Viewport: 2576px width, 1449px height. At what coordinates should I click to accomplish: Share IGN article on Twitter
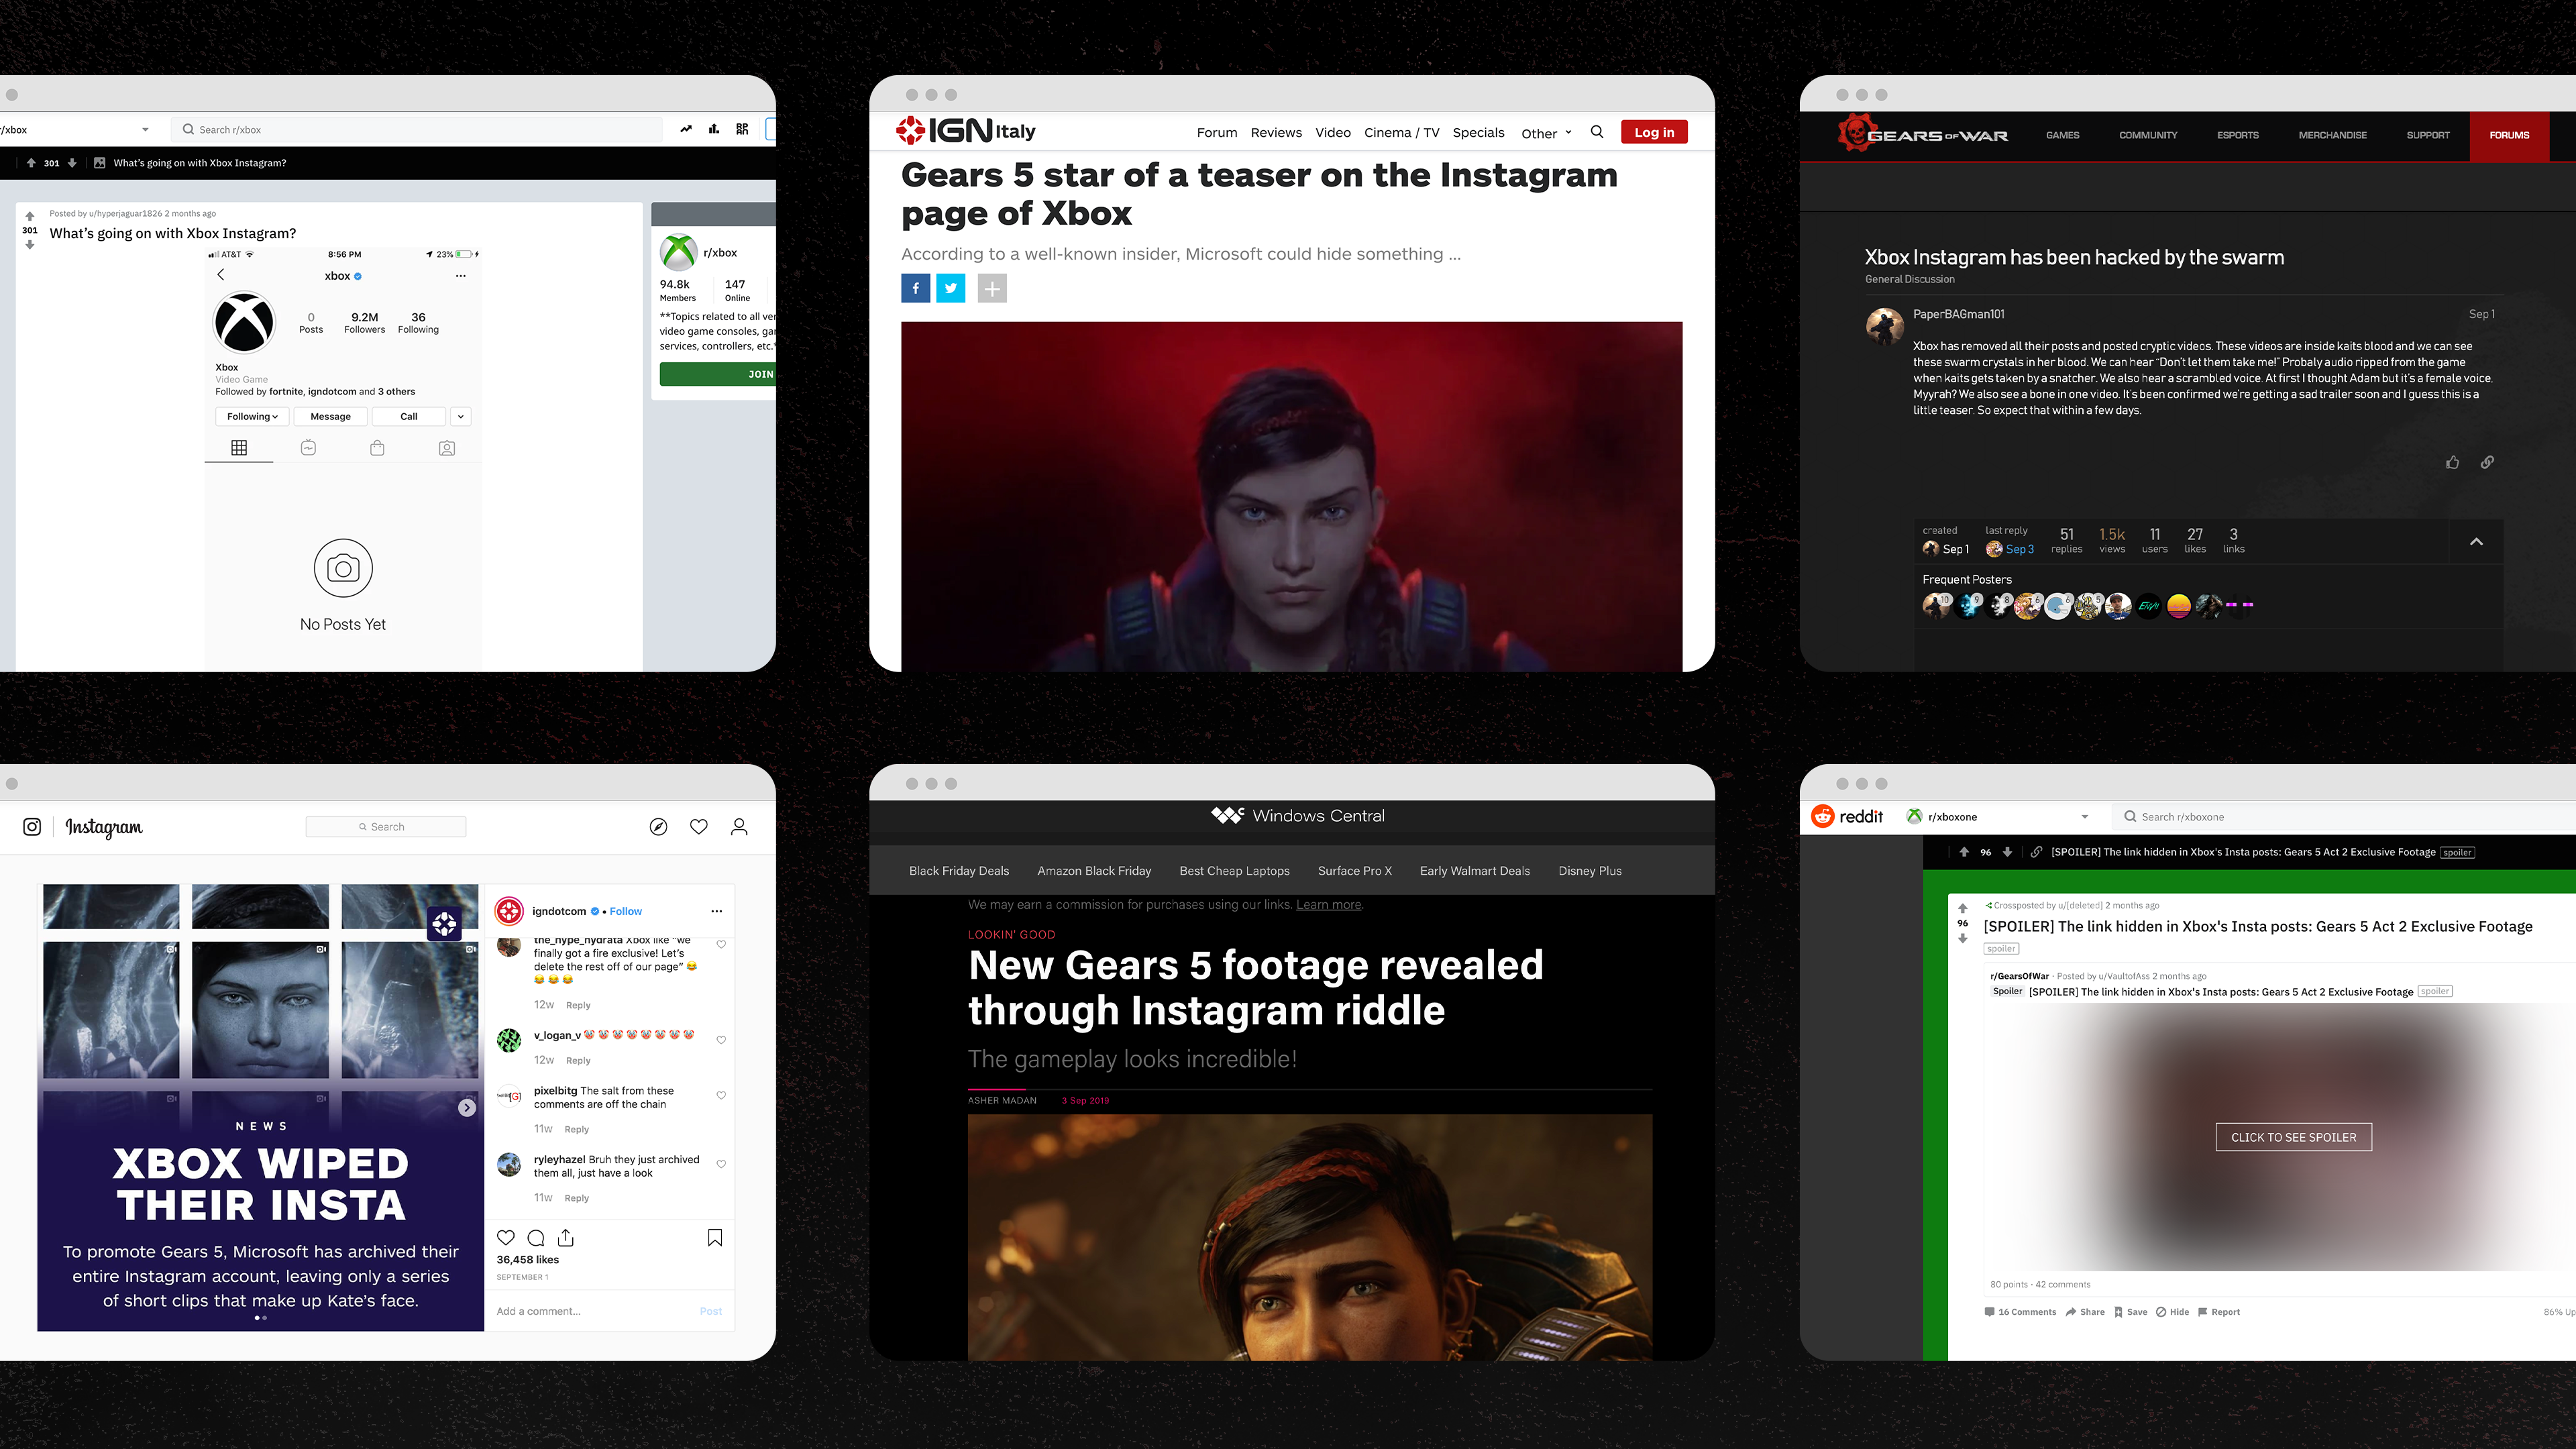pyautogui.click(x=951, y=288)
